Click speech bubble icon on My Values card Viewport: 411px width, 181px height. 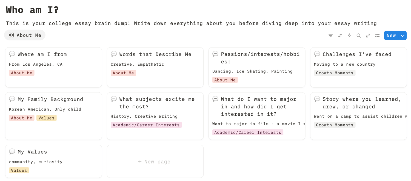[12, 151]
